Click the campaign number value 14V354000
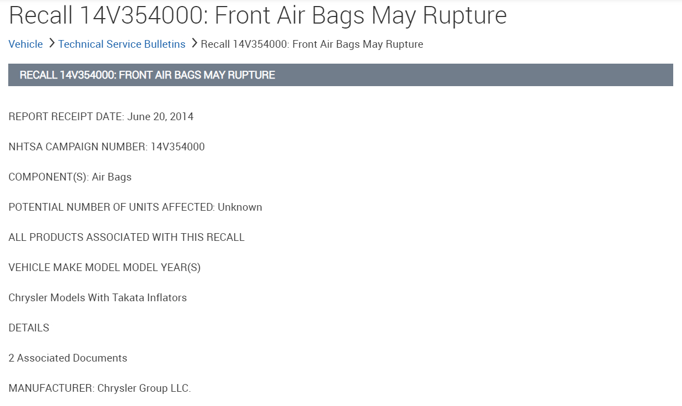Viewport: 682px width, 406px height. (x=178, y=147)
